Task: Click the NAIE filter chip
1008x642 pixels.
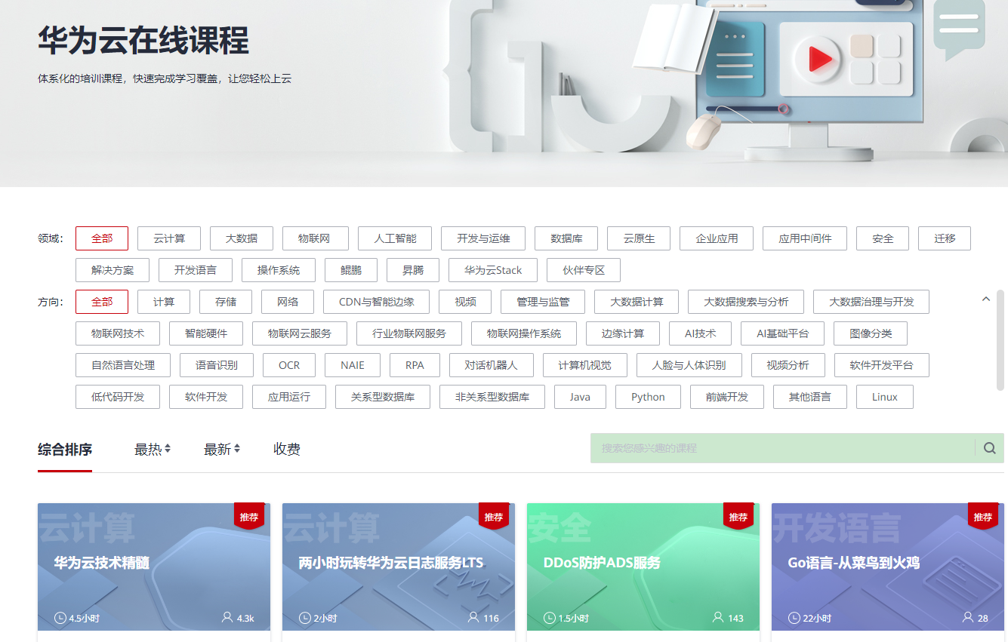Action: click(x=353, y=365)
